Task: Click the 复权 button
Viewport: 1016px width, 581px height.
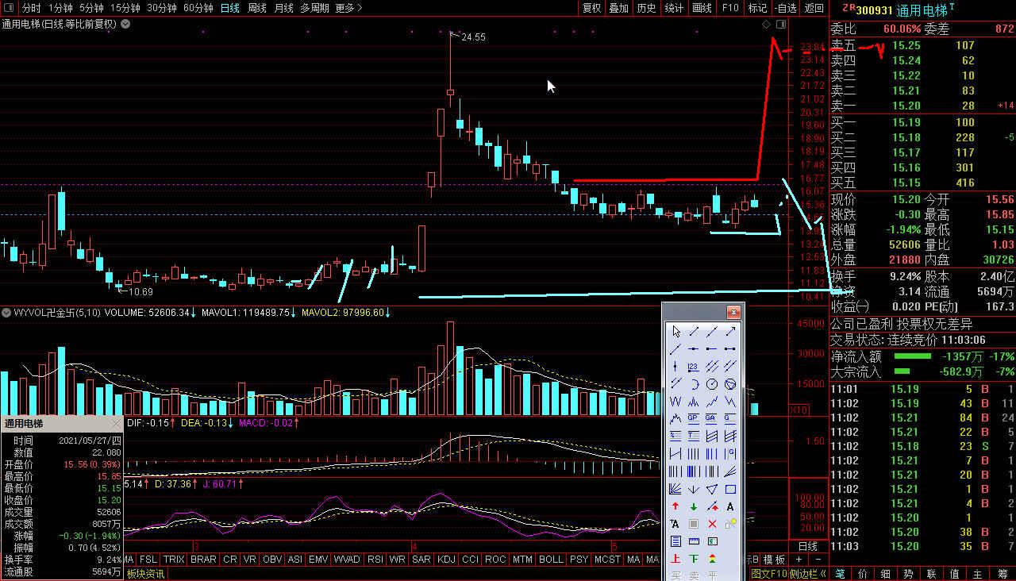Action: (591, 8)
